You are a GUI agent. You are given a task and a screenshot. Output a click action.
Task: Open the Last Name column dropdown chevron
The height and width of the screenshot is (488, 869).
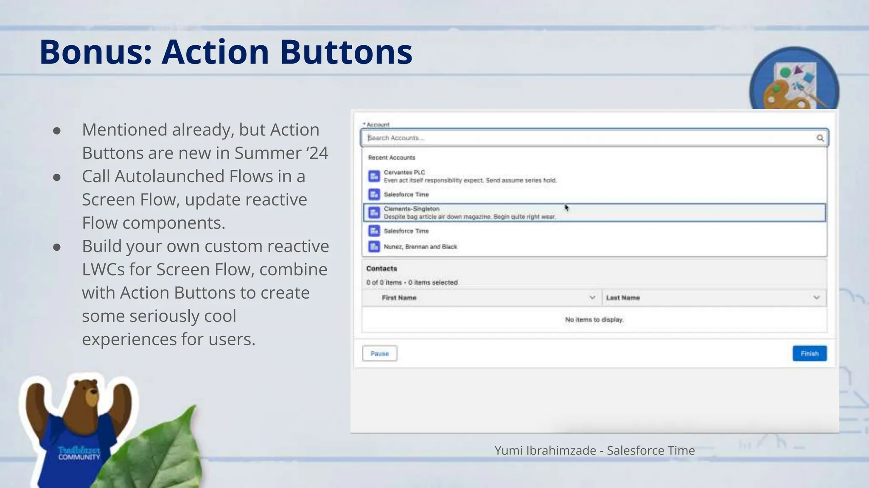tap(816, 298)
